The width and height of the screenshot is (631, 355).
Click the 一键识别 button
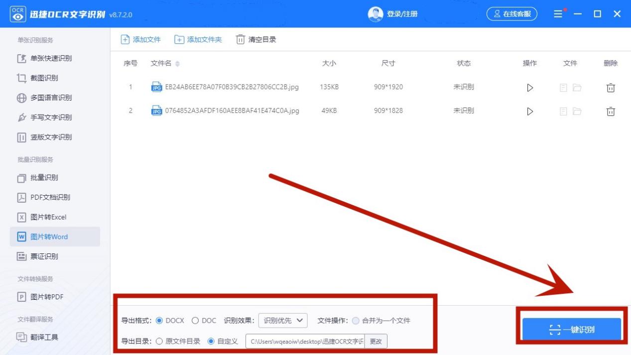click(571, 329)
